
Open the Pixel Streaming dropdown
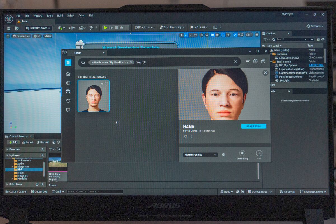(x=172, y=27)
